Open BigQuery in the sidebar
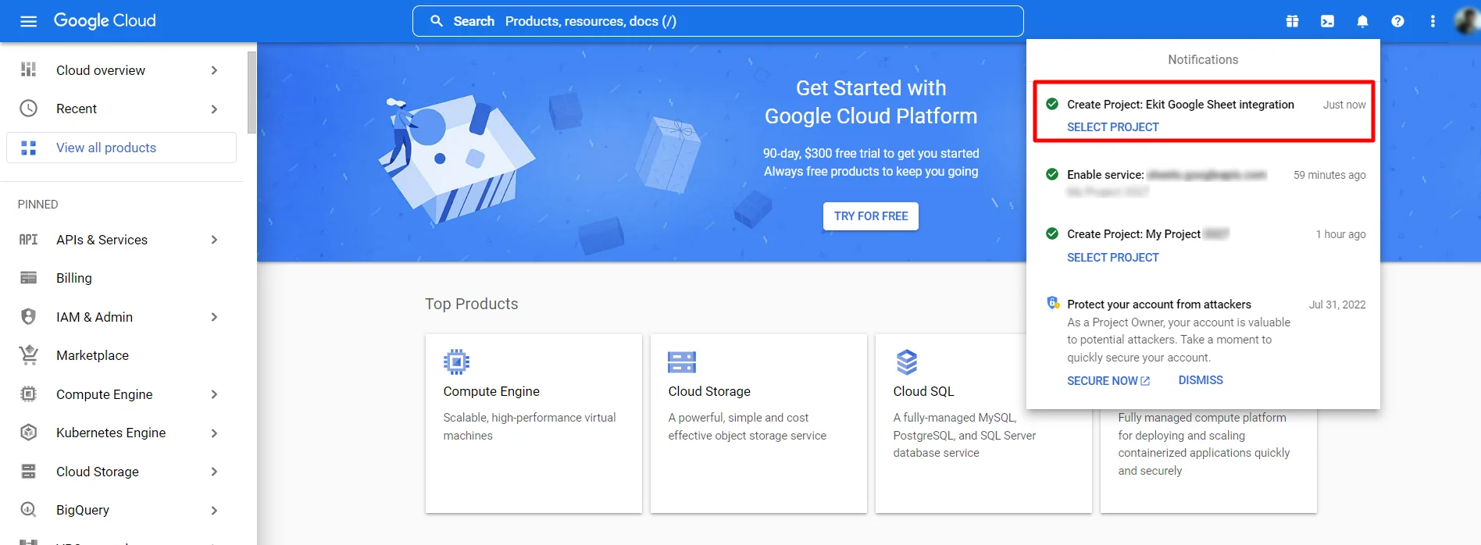This screenshot has height=545, width=1481. tap(83, 510)
